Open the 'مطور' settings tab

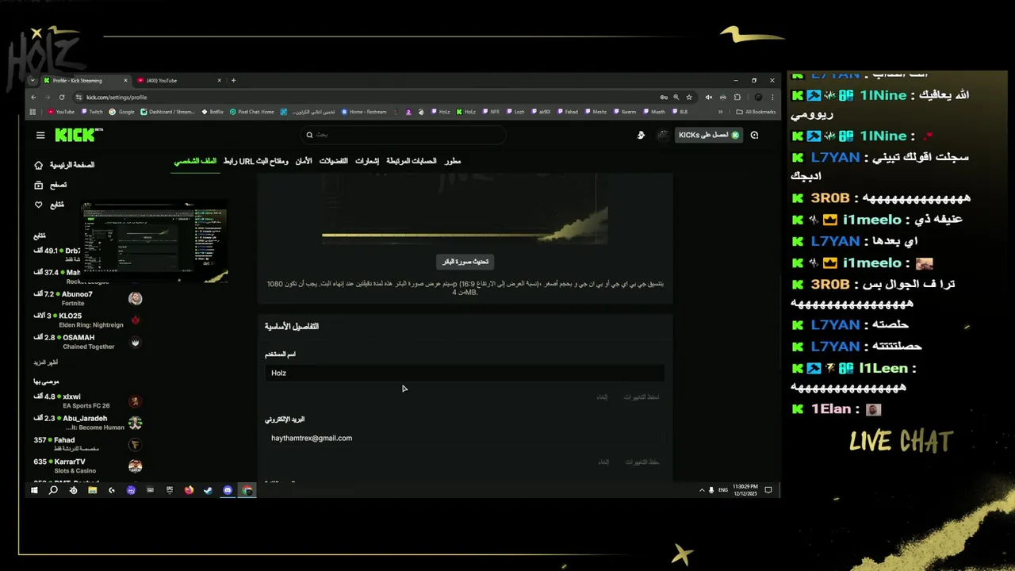(452, 161)
